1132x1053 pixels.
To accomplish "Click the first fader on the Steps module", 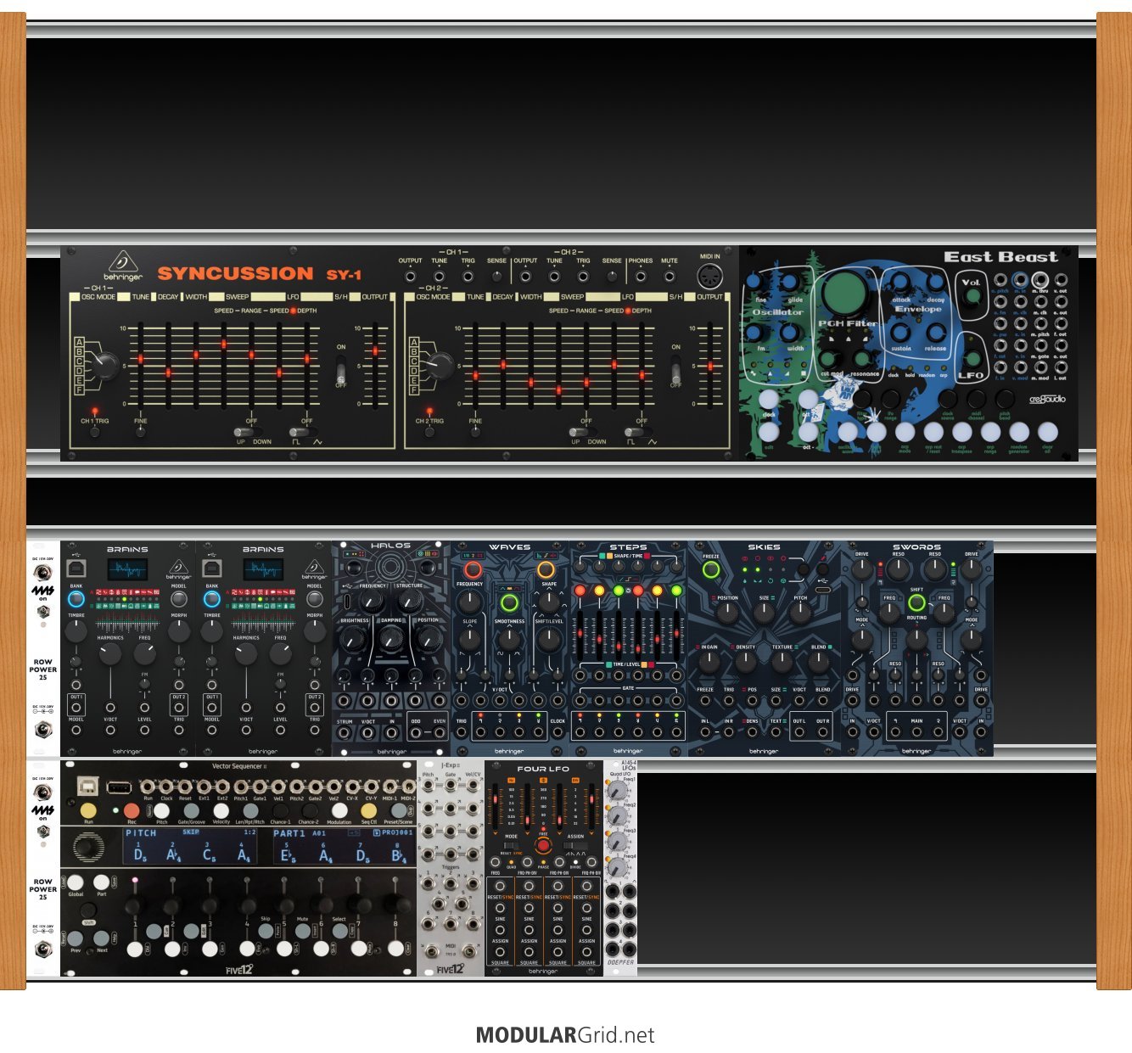I will point(580,634).
